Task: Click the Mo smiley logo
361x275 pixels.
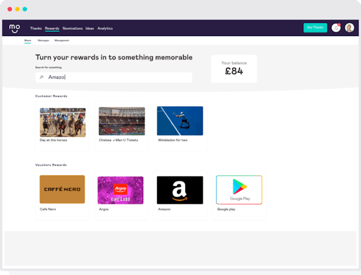Action: pos(14,28)
